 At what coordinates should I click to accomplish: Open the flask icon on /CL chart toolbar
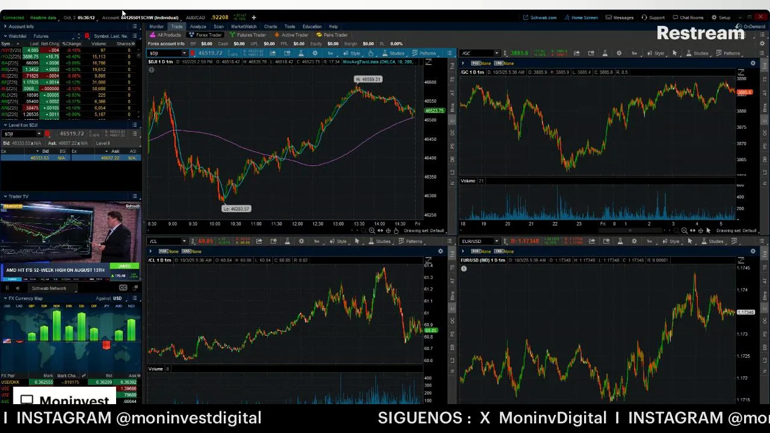click(287, 241)
